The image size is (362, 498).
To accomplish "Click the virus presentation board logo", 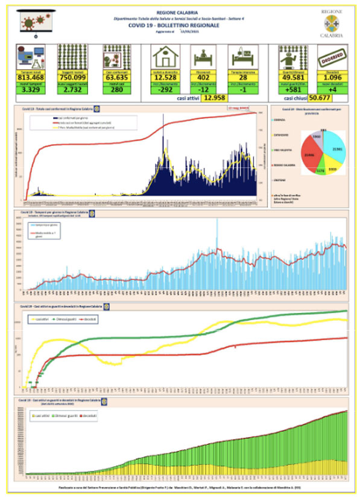I will [x=36, y=24].
